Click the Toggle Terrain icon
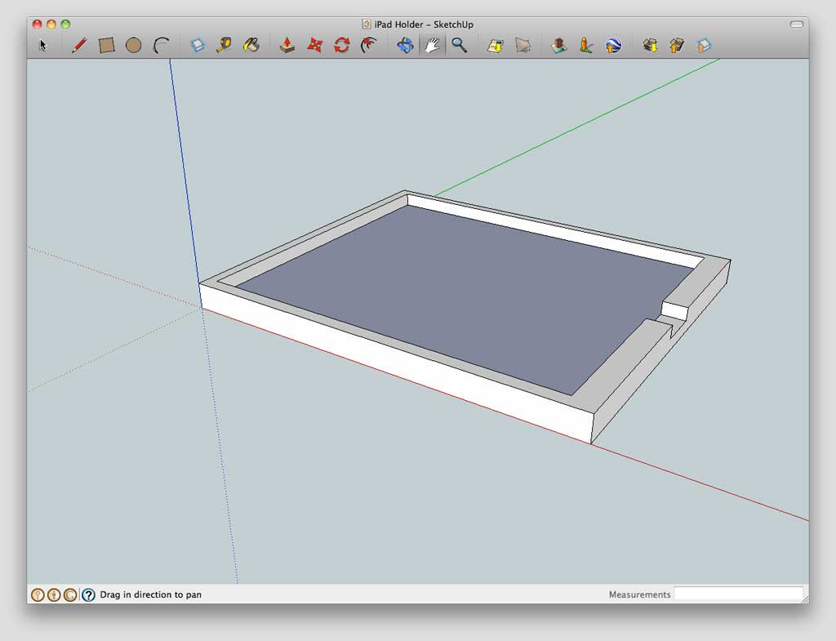 coord(522,46)
